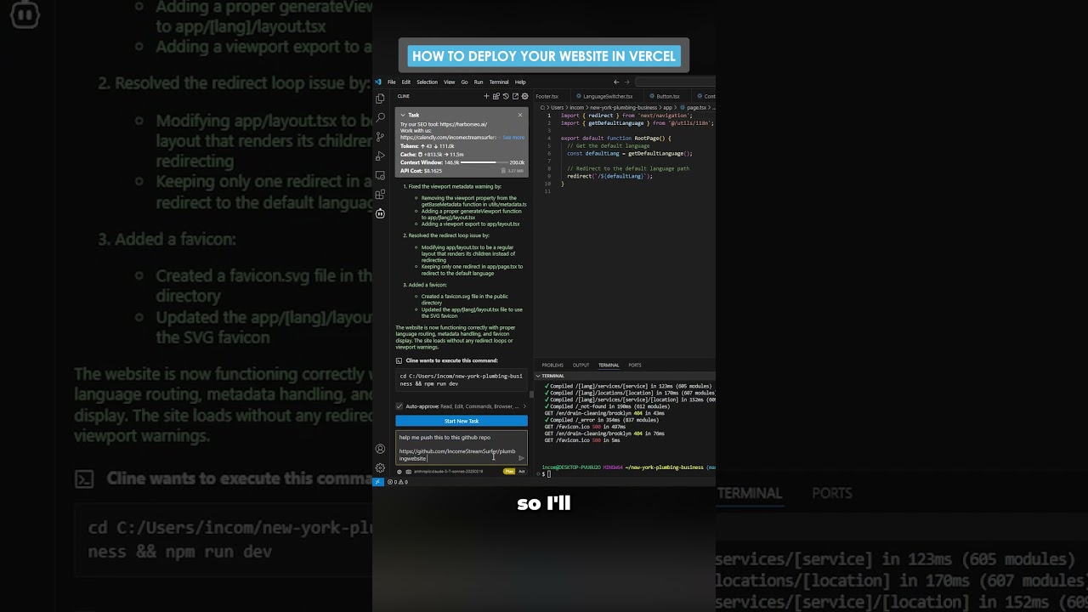This screenshot has height=612, width=1088.
Task: Click the chat panel scrollbar thumb
Action: [x=531, y=394]
